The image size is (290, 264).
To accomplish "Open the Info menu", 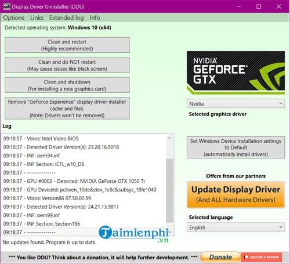I will [x=95, y=18].
